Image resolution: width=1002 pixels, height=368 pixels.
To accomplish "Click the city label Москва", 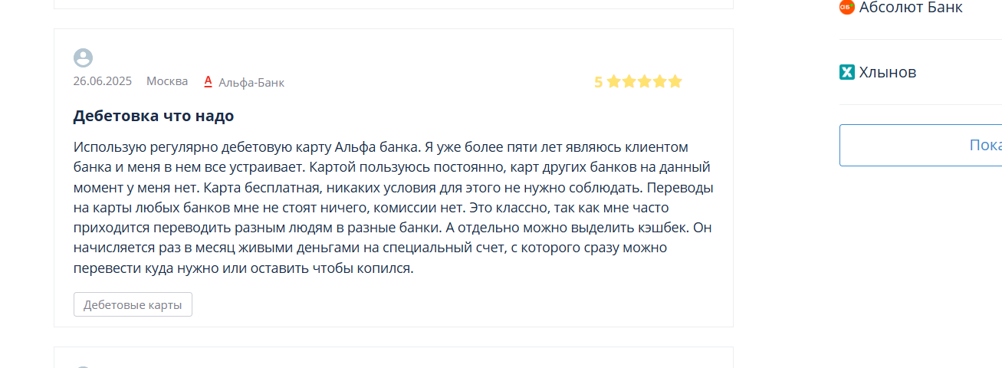I will pyautogui.click(x=167, y=81).
